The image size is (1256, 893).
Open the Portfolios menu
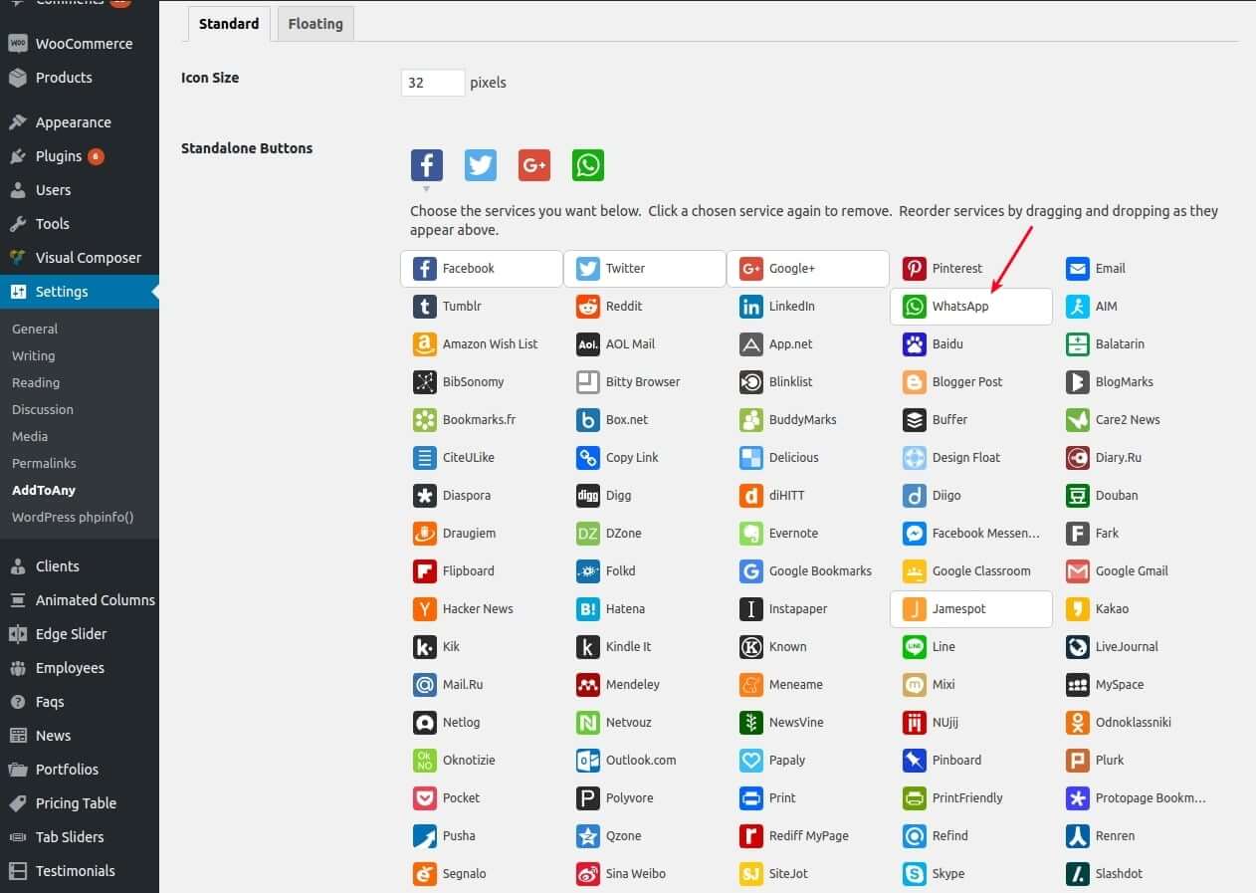(x=80, y=770)
